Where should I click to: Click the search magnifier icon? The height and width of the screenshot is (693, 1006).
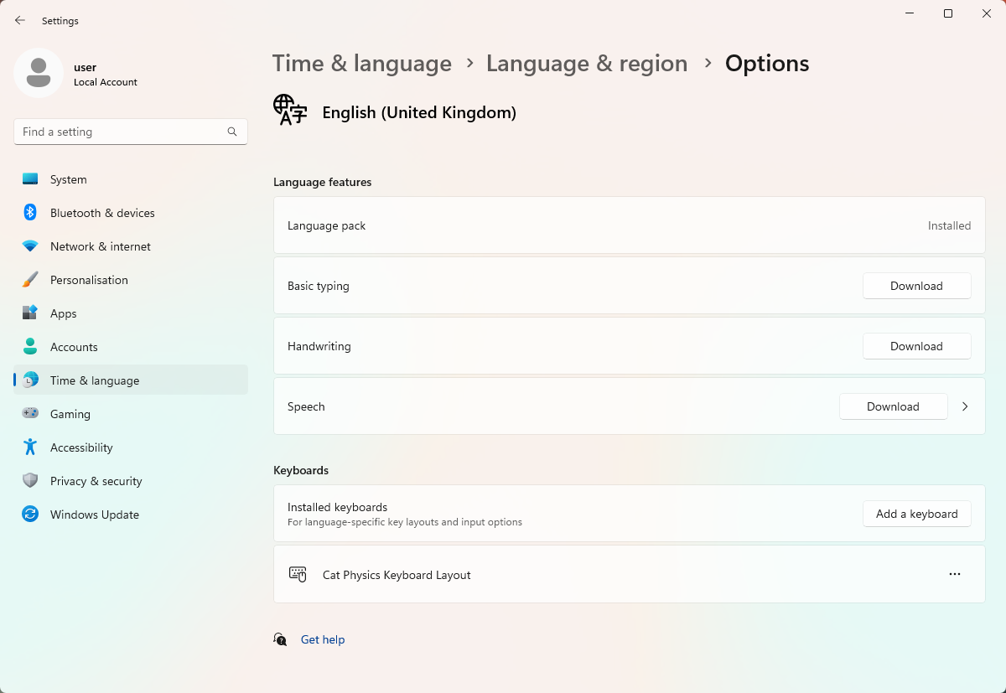tap(232, 132)
